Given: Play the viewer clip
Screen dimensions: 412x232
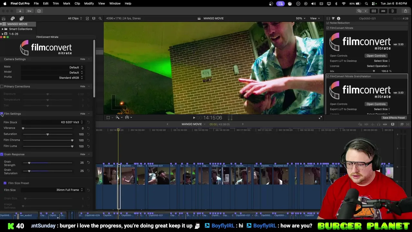Looking at the screenshot, I should tap(194, 118).
